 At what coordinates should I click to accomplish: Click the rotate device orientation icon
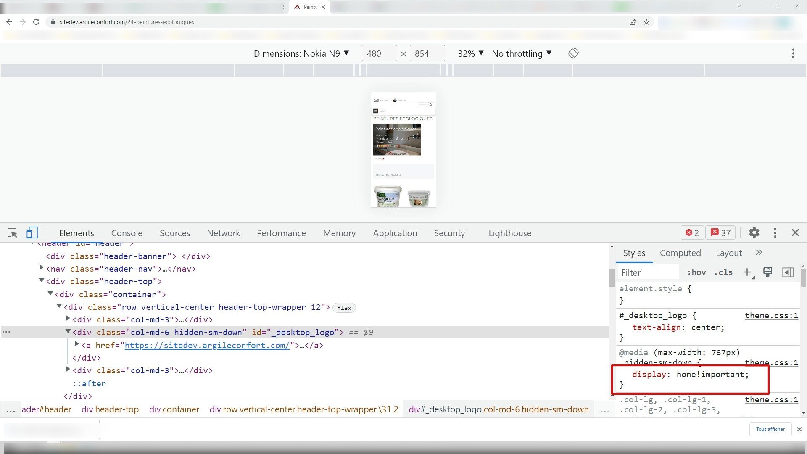[x=573, y=53]
